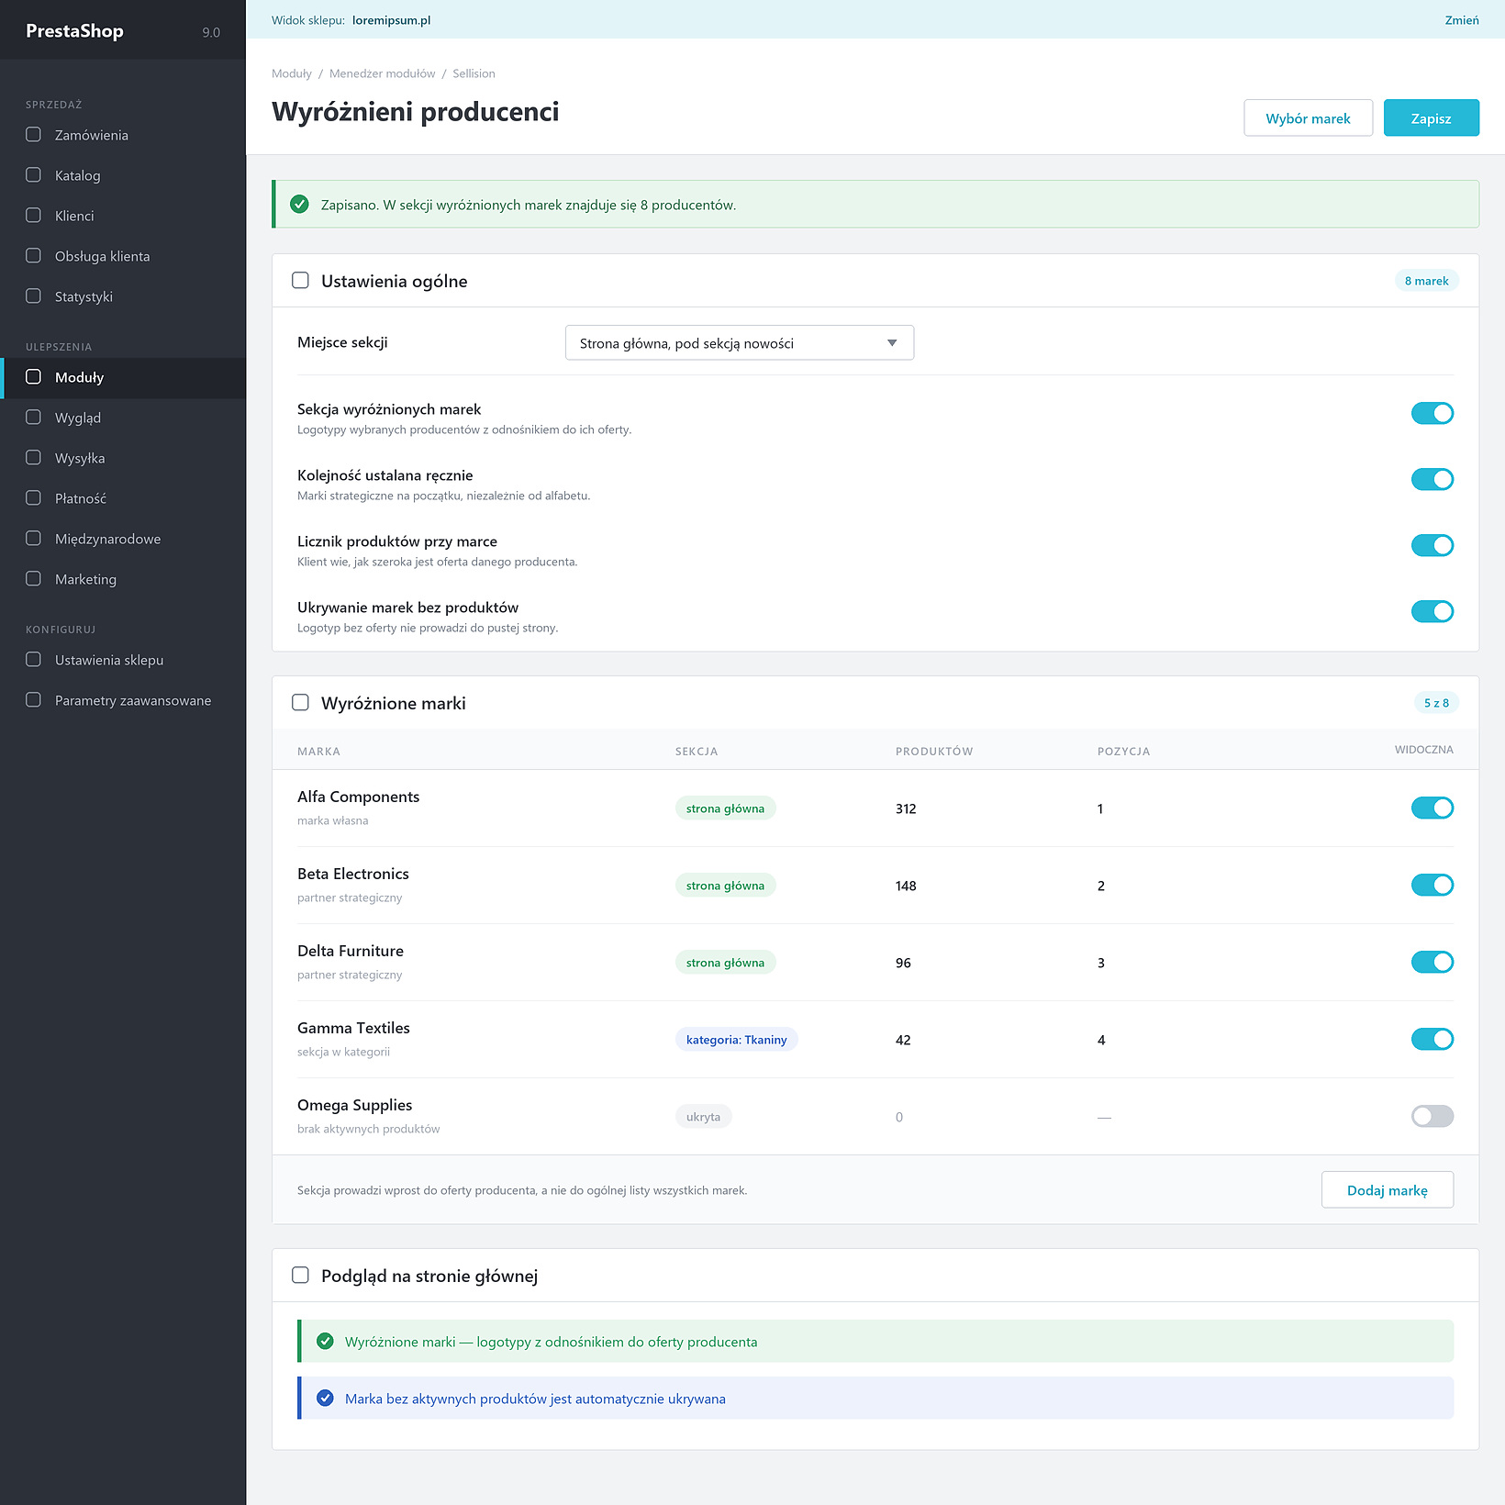Click the Omega Supplies brand name
This screenshot has height=1505, width=1505.
tap(354, 1105)
